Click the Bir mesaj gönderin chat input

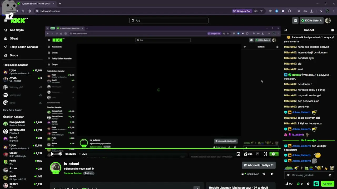click(309, 175)
